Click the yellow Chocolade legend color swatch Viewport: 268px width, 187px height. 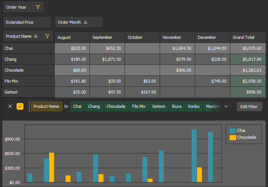click(x=233, y=138)
